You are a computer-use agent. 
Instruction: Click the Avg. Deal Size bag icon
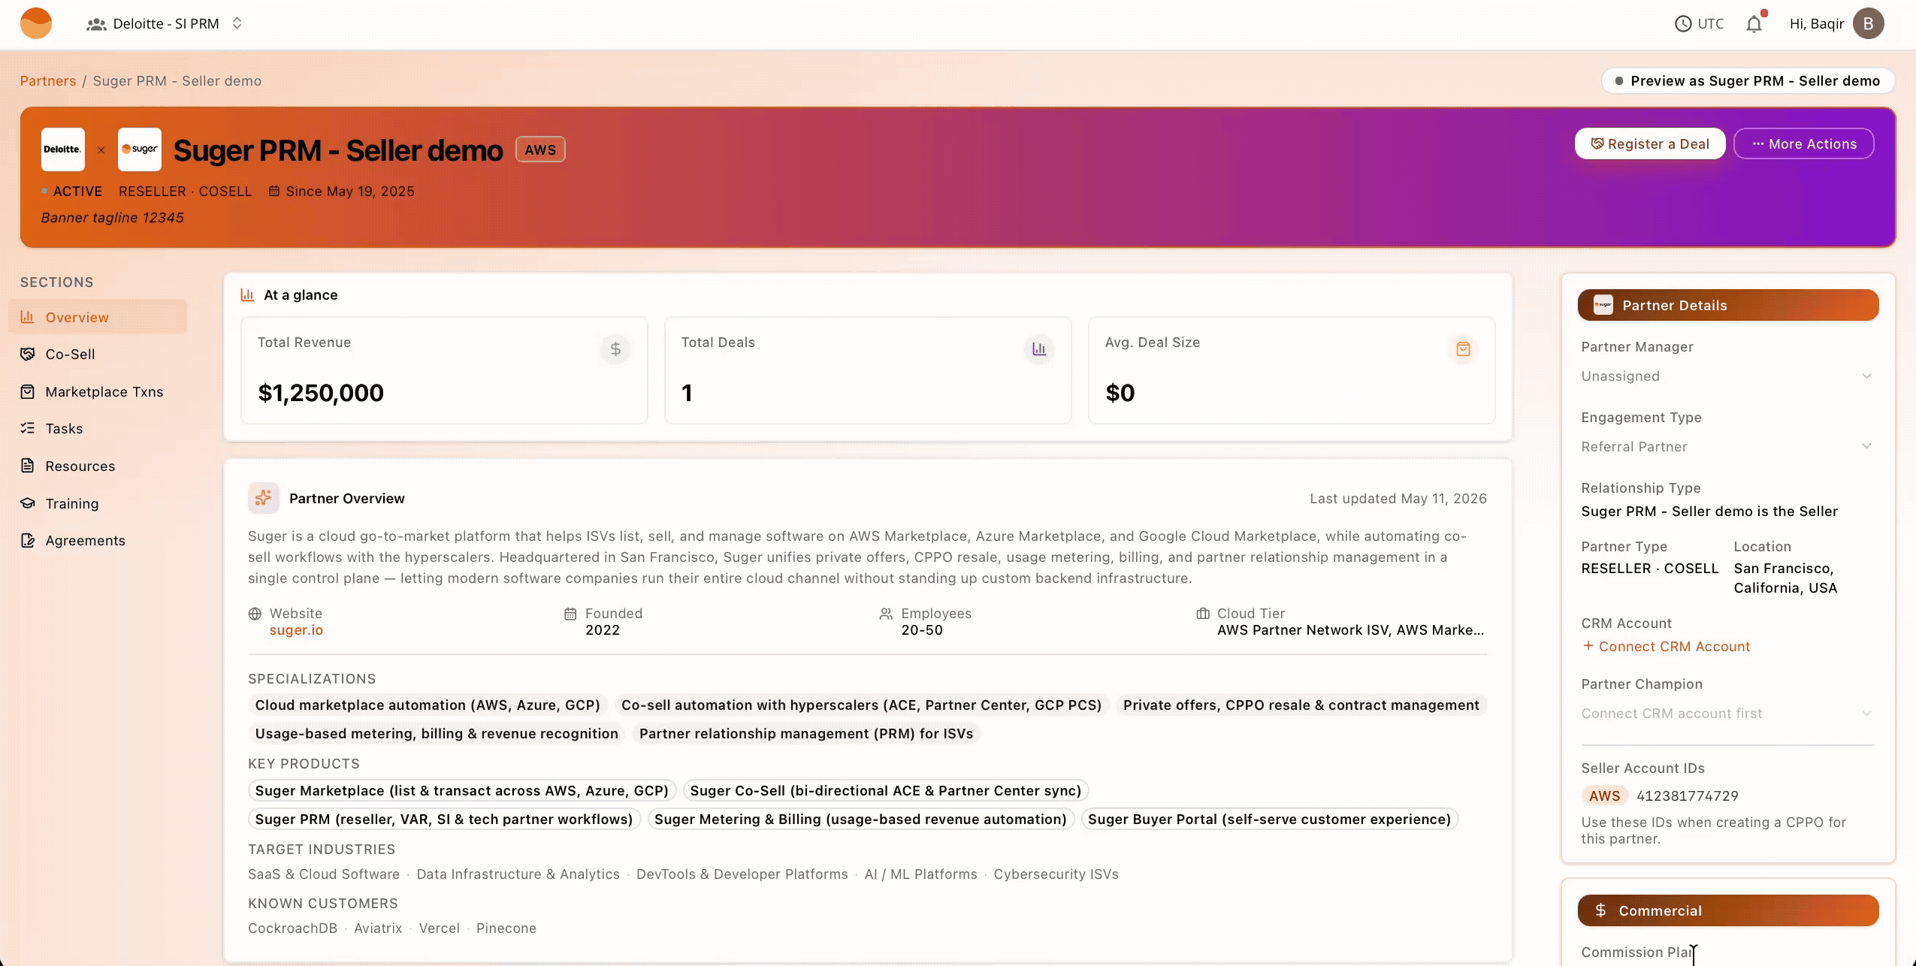click(1463, 349)
